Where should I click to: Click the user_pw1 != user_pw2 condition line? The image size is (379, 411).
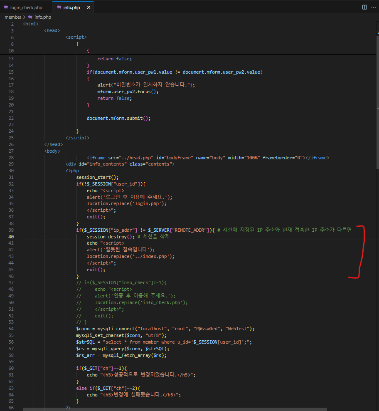pos(175,72)
